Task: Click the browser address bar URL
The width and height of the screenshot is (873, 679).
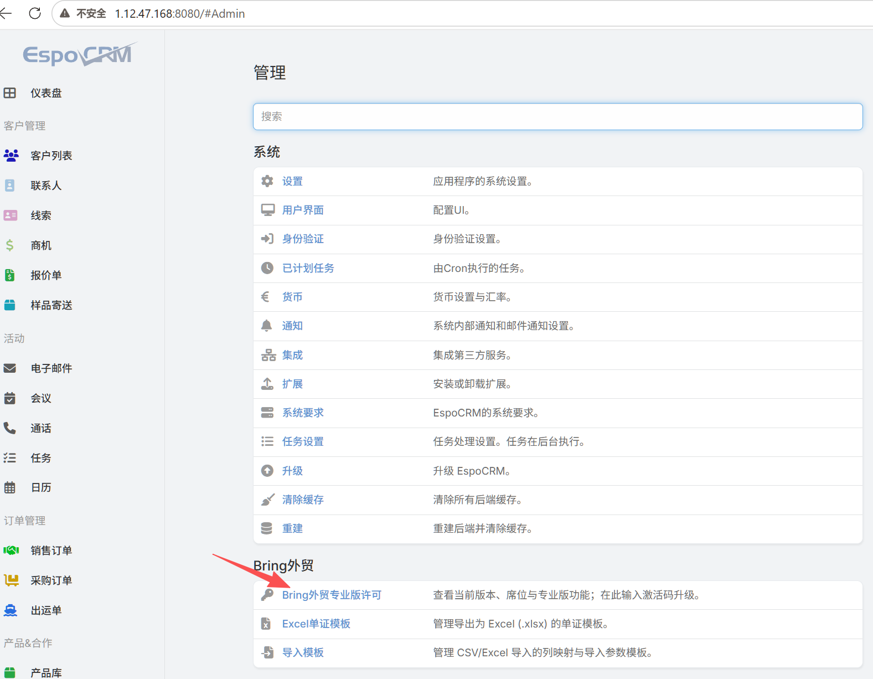Action: coord(180,13)
